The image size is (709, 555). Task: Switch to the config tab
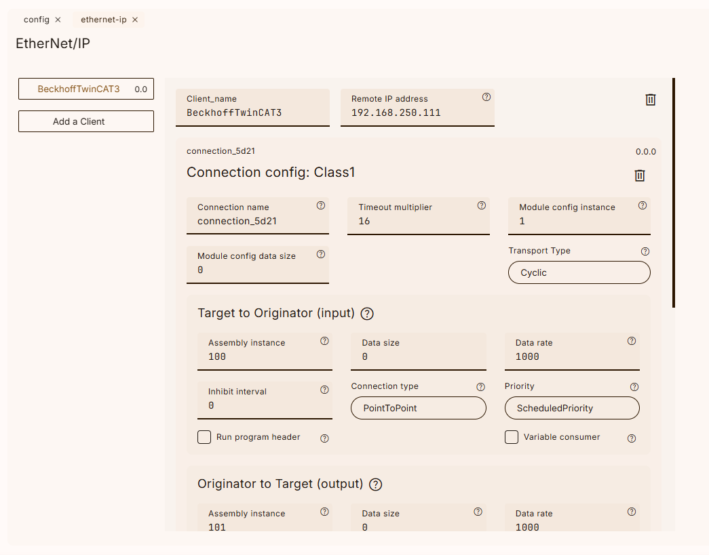36,20
